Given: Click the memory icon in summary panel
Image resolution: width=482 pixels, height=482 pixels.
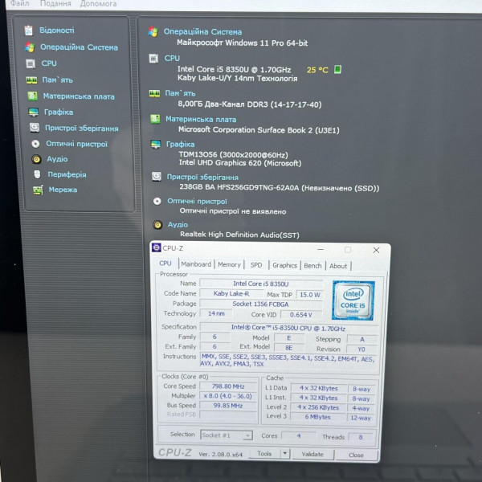Looking at the screenshot, I should 154,93.
